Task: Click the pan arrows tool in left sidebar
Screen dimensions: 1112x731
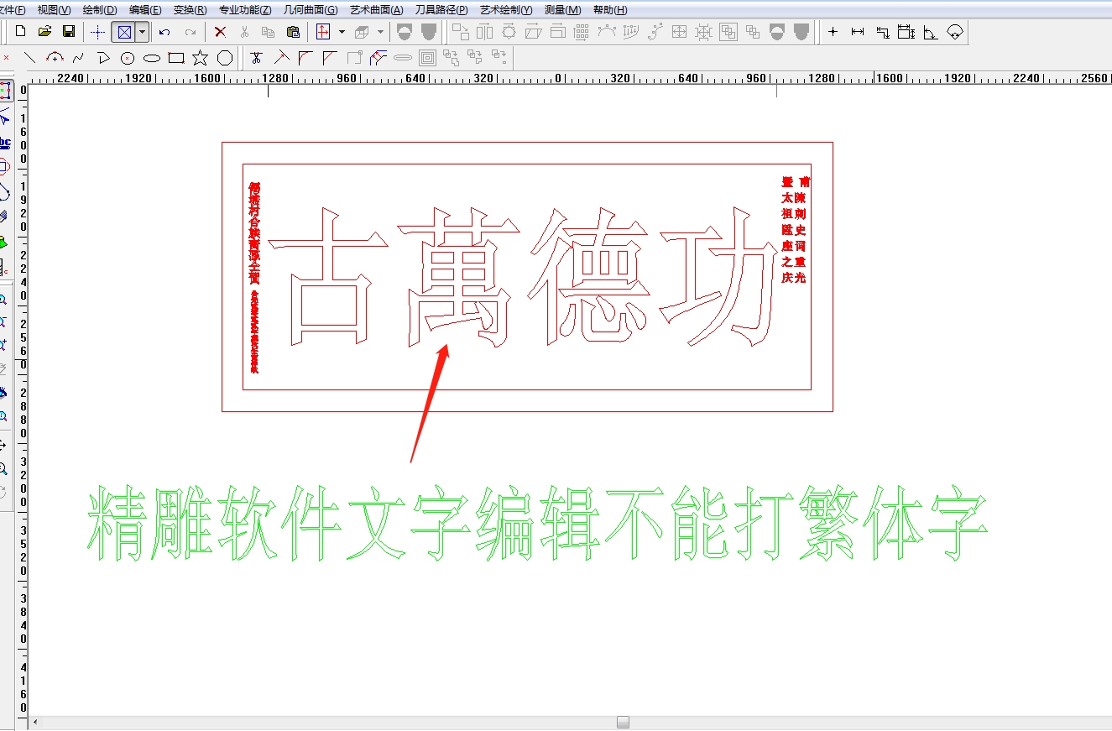Action: (x=4, y=445)
